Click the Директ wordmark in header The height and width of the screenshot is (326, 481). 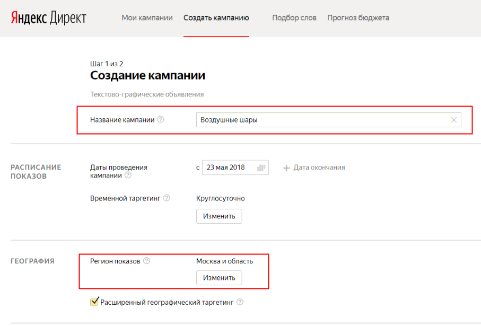[68, 18]
